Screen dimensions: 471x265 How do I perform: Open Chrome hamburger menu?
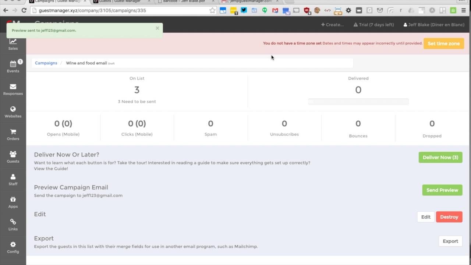pyautogui.click(x=464, y=10)
